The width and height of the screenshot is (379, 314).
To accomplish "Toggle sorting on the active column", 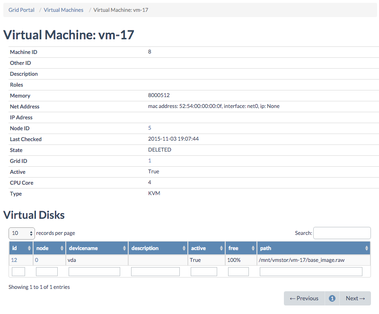I will click(222, 248).
